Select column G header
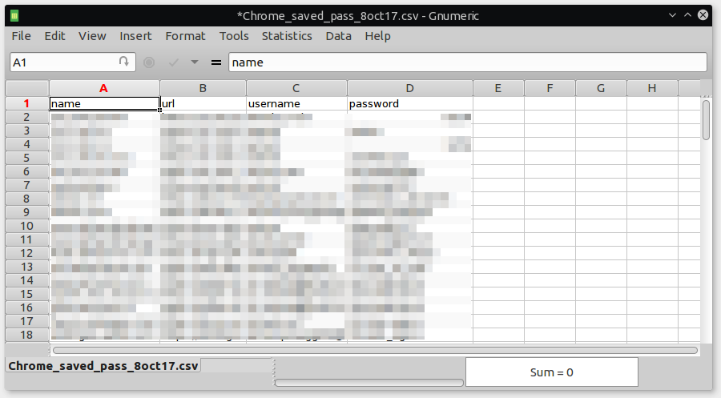Screen dimensions: 721x398 [x=601, y=88]
